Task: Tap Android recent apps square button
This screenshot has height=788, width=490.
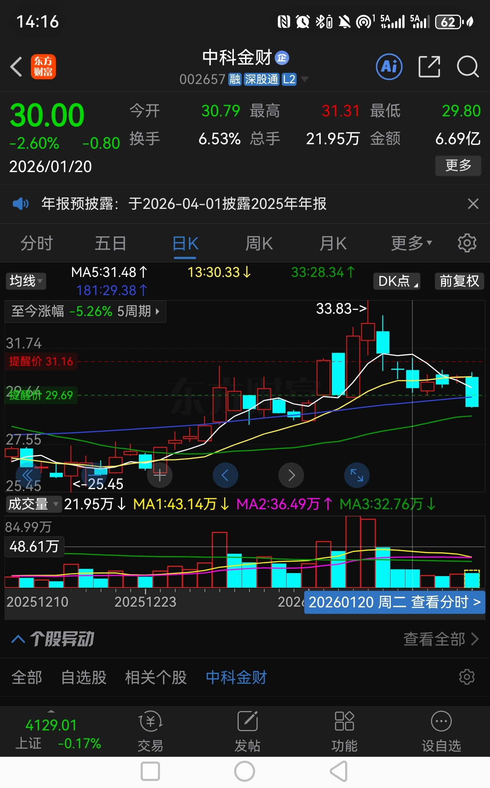Action: point(150,771)
